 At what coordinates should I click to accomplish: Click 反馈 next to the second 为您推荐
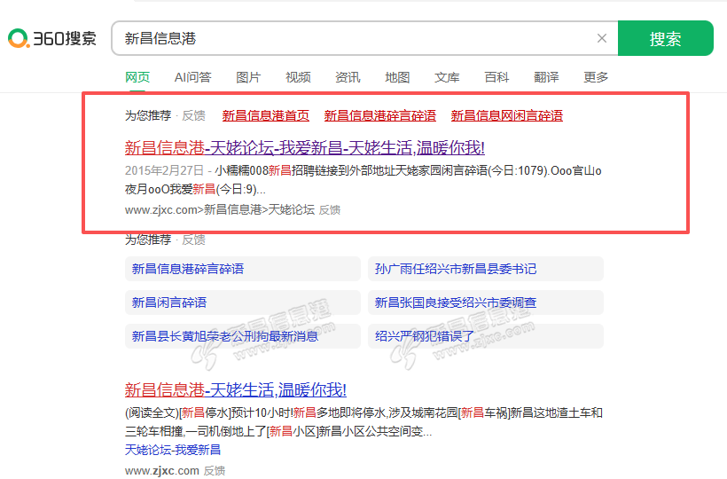coord(193,239)
